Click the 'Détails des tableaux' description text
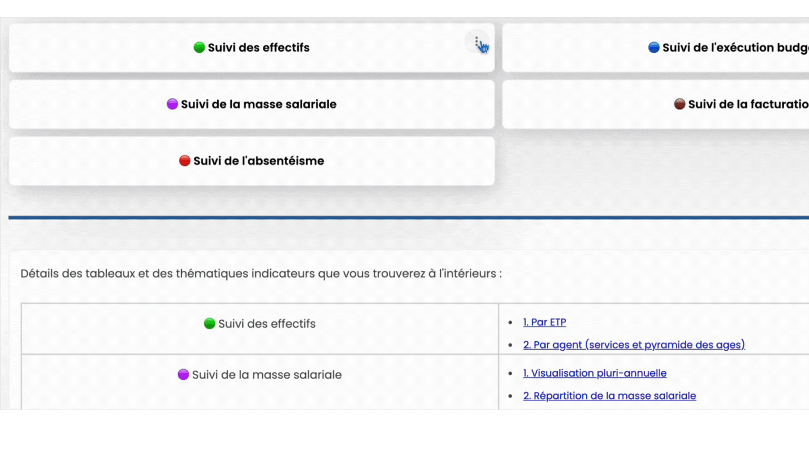Image resolution: width=809 pixels, height=455 pixels. point(261,273)
